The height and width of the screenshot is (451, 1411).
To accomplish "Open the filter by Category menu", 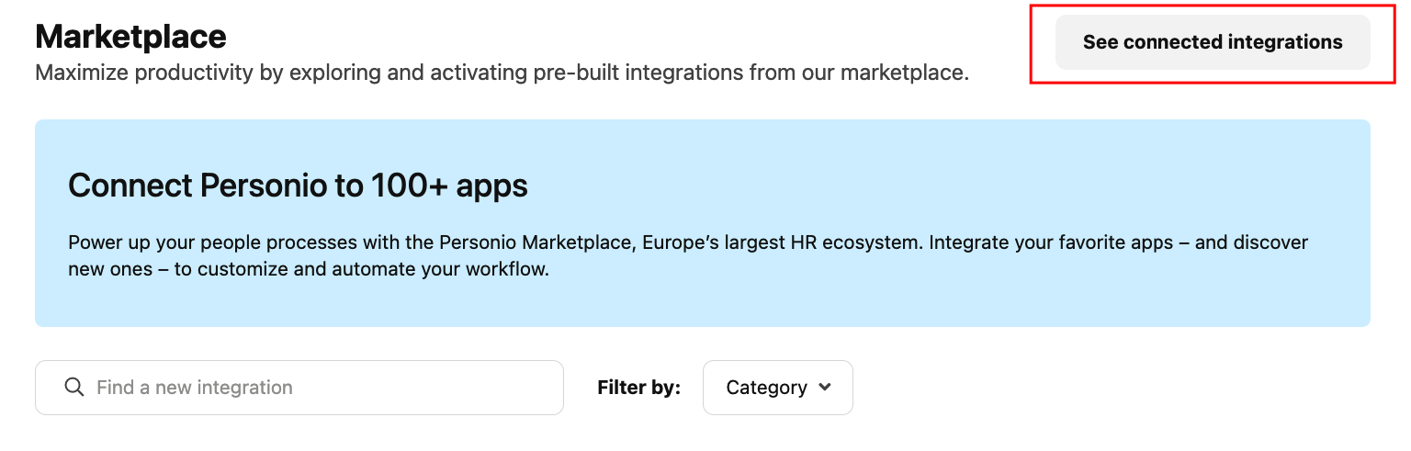I will pyautogui.click(x=778, y=388).
